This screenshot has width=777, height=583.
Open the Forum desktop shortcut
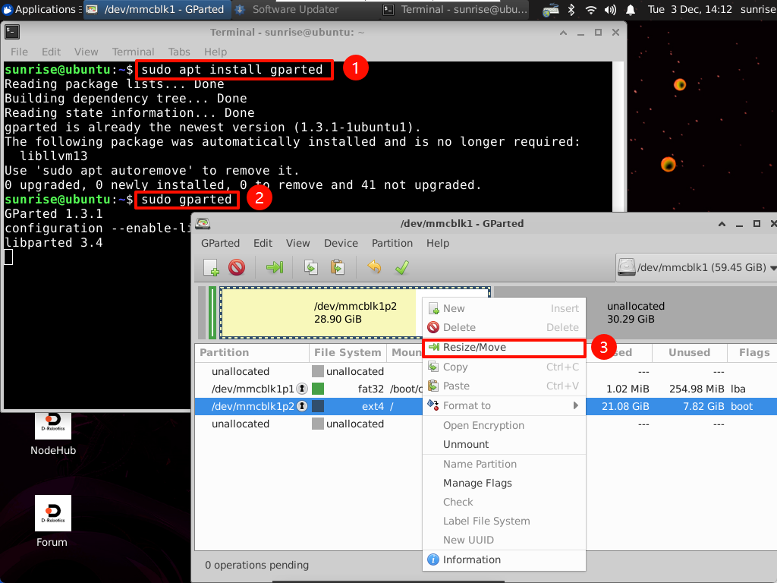coord(52,522)
